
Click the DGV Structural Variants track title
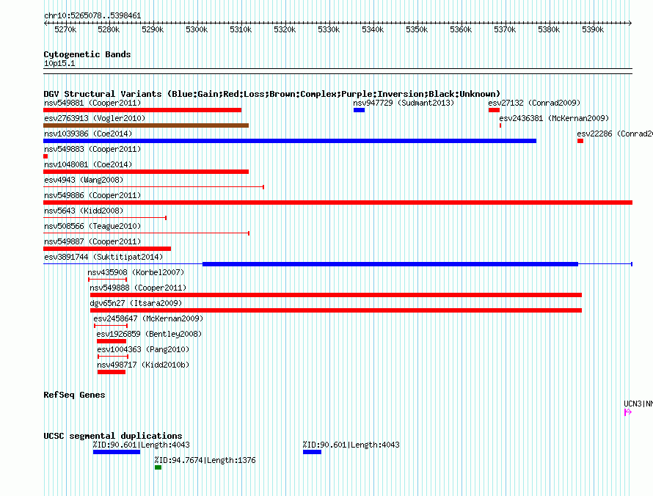(x=272, y=94)
